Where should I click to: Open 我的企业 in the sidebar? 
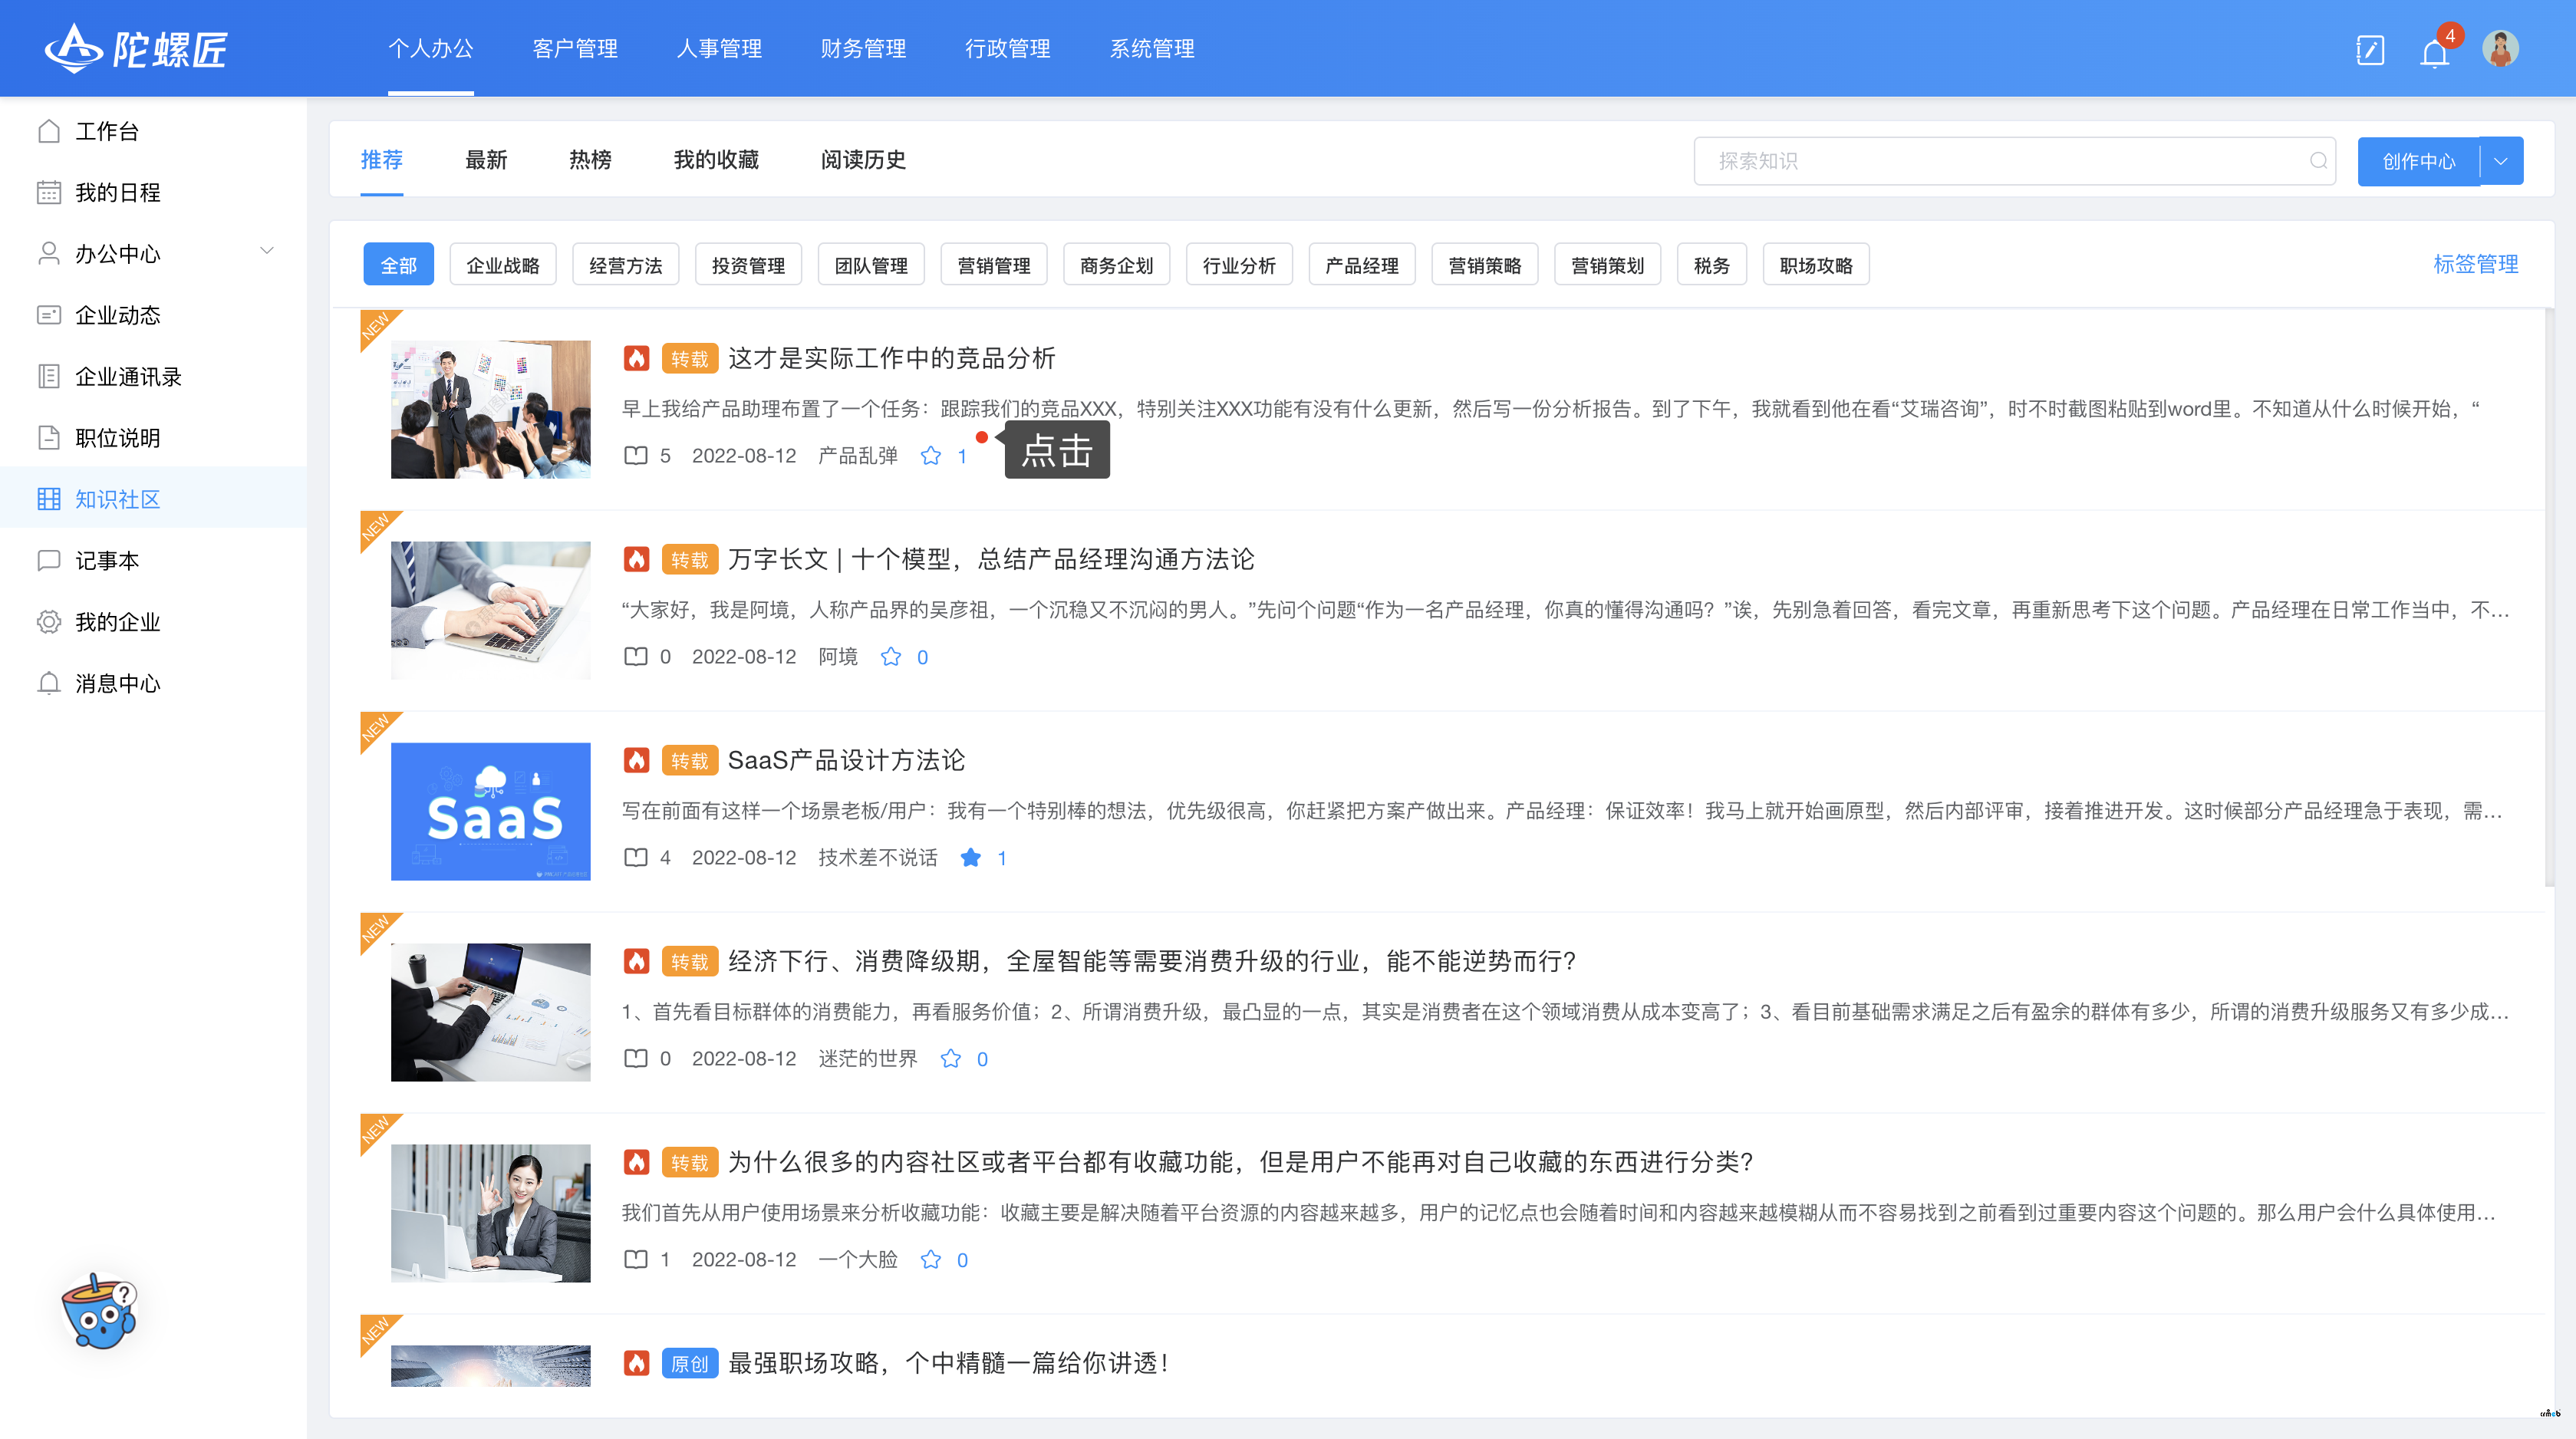(x=153, y=622)
